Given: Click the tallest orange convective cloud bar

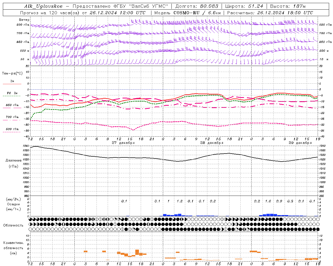Looking at the screenshot, I should [137, 252].
